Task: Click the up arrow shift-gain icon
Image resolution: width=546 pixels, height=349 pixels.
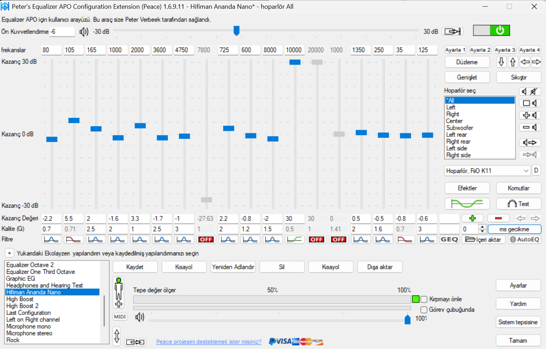Action: [x=513, y=62]
